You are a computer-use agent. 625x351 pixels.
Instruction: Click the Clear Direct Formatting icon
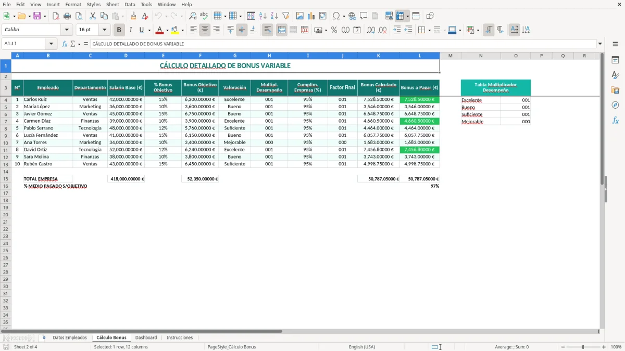pyautogui.click(x=145, y=16)
